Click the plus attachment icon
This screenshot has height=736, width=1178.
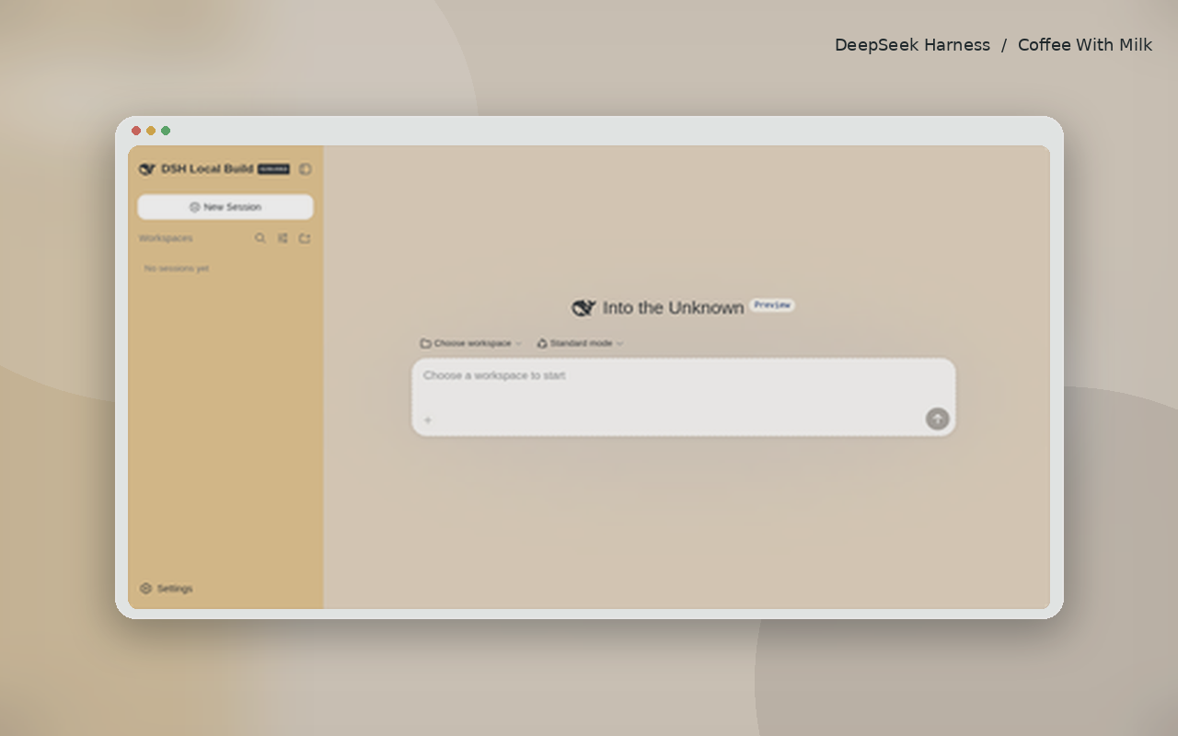click(x=428, y=420)
